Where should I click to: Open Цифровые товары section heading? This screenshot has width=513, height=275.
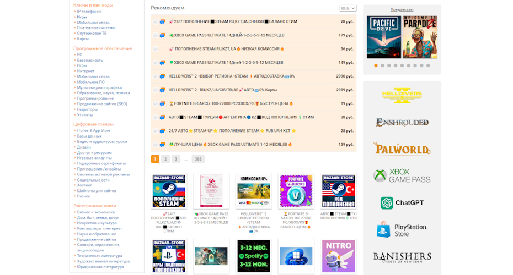[93, 124]
